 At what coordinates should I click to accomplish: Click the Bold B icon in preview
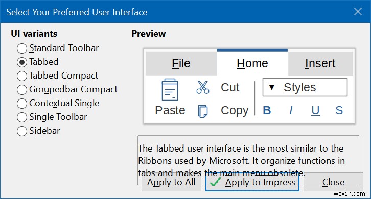[267, 110]
